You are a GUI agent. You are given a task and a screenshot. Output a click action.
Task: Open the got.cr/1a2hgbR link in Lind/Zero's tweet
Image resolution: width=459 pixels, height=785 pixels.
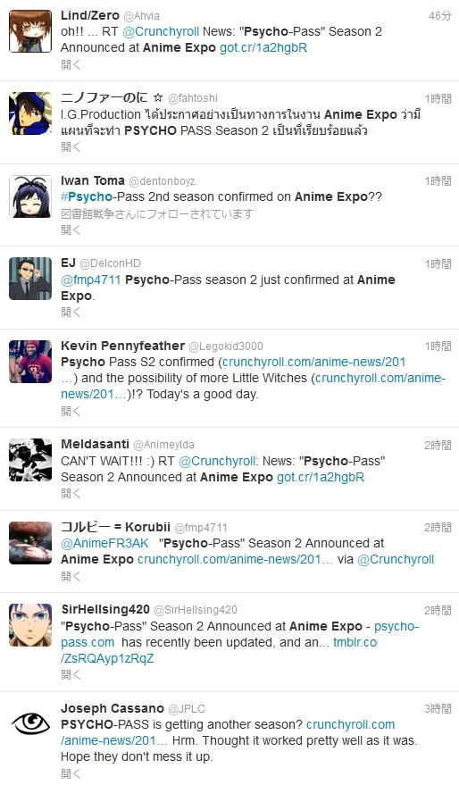(263, 48)
